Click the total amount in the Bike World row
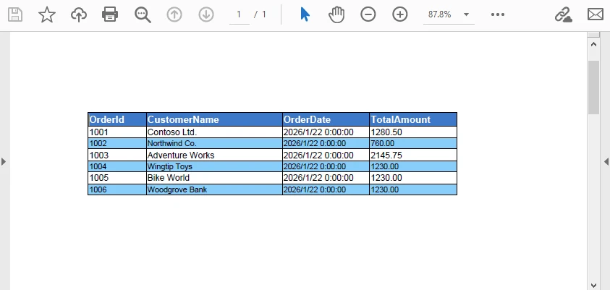This screenshot has width=610, height=290. click(413, 178)
